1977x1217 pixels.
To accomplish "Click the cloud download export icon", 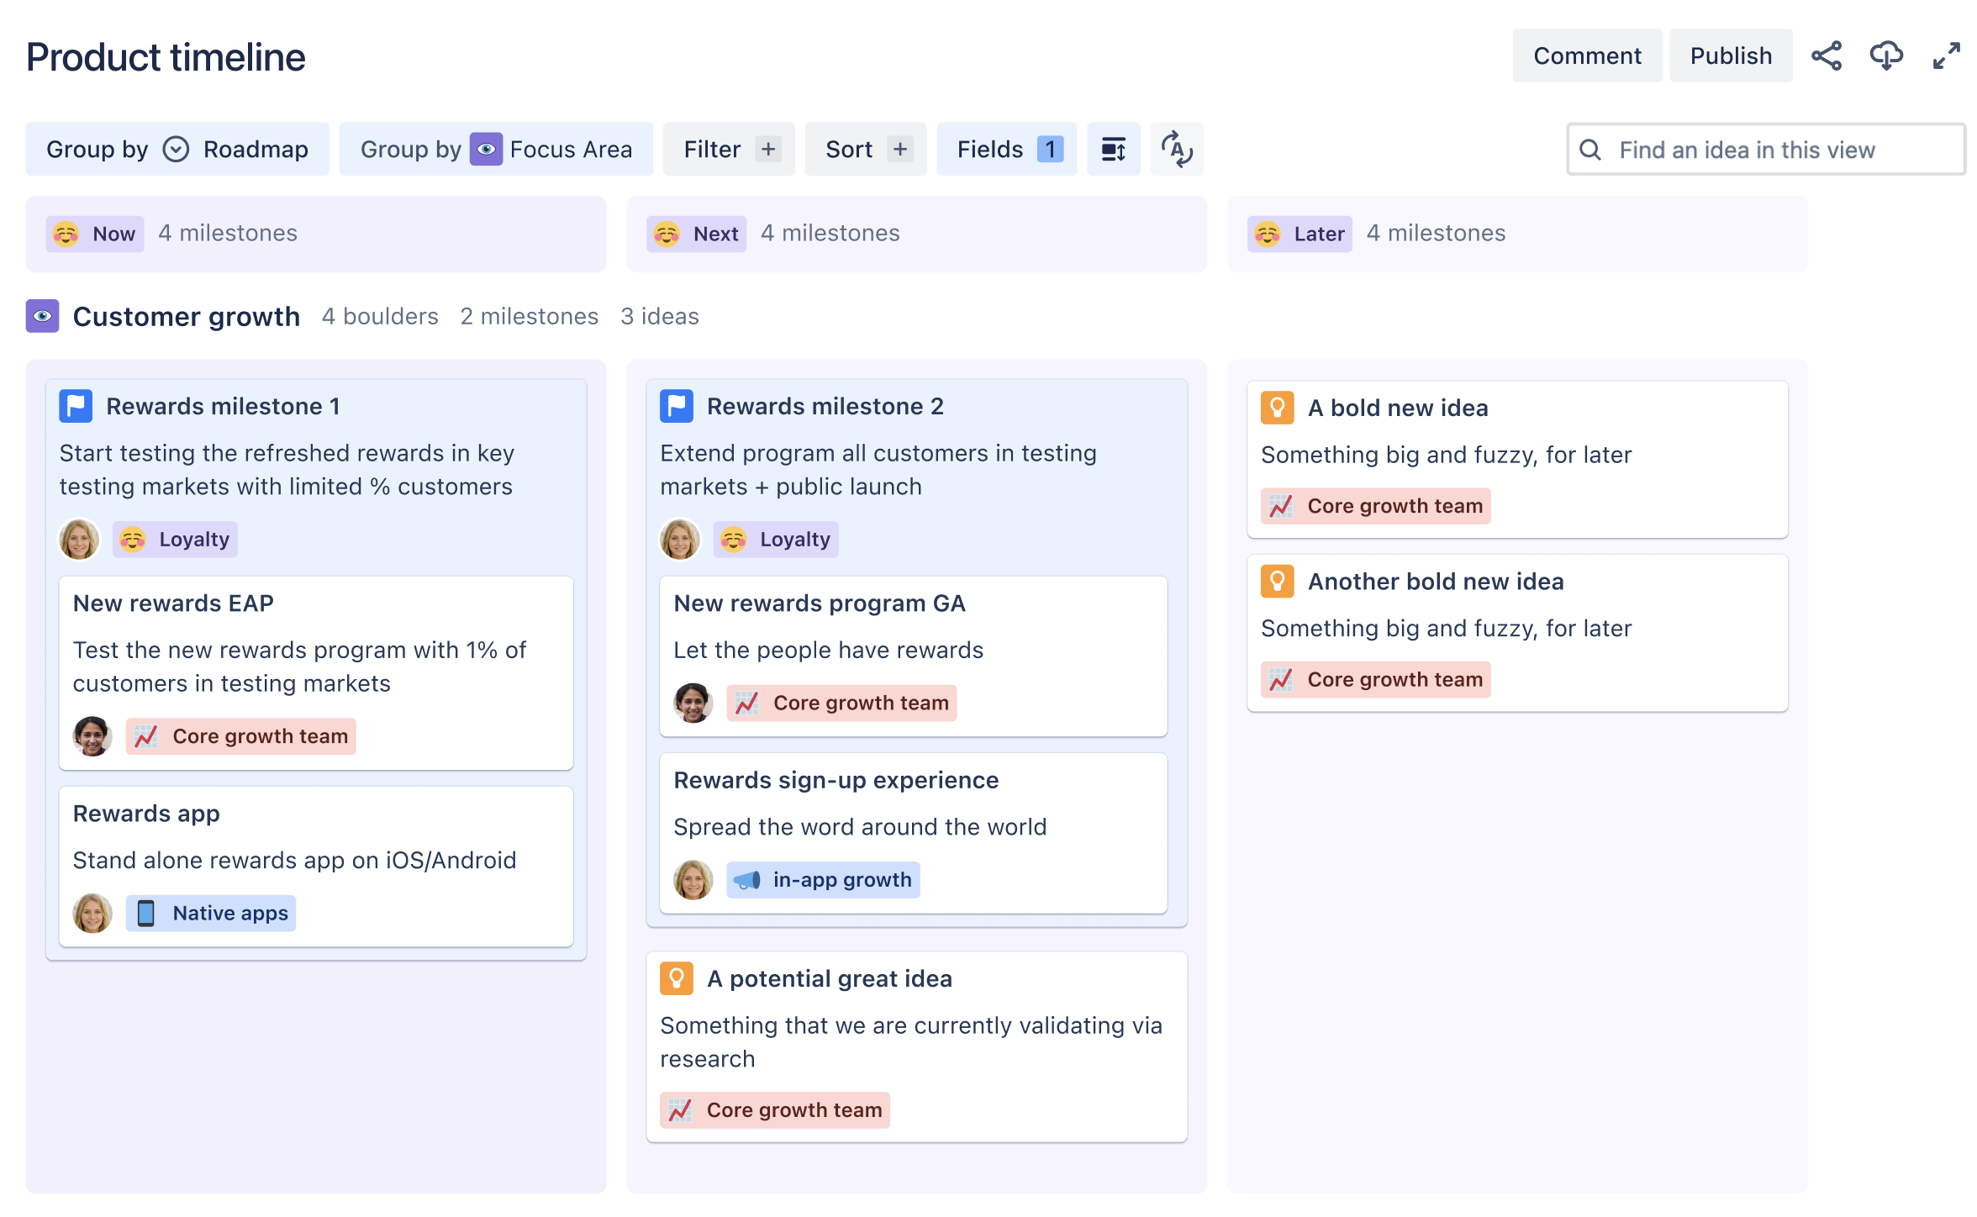I will coord(1886,56).
